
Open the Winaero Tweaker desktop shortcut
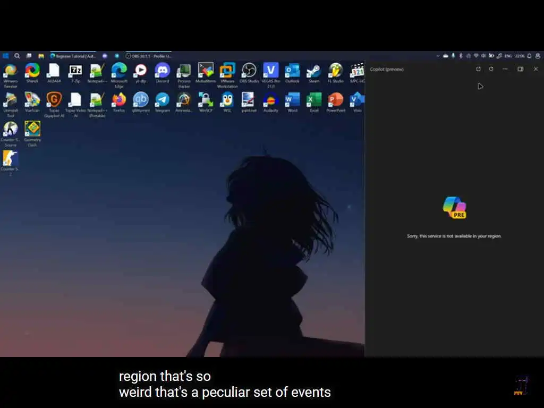coord(11,75)
